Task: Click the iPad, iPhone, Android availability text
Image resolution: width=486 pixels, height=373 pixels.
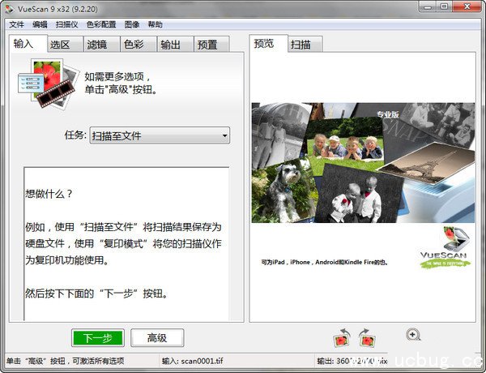Action: point(324,262)
